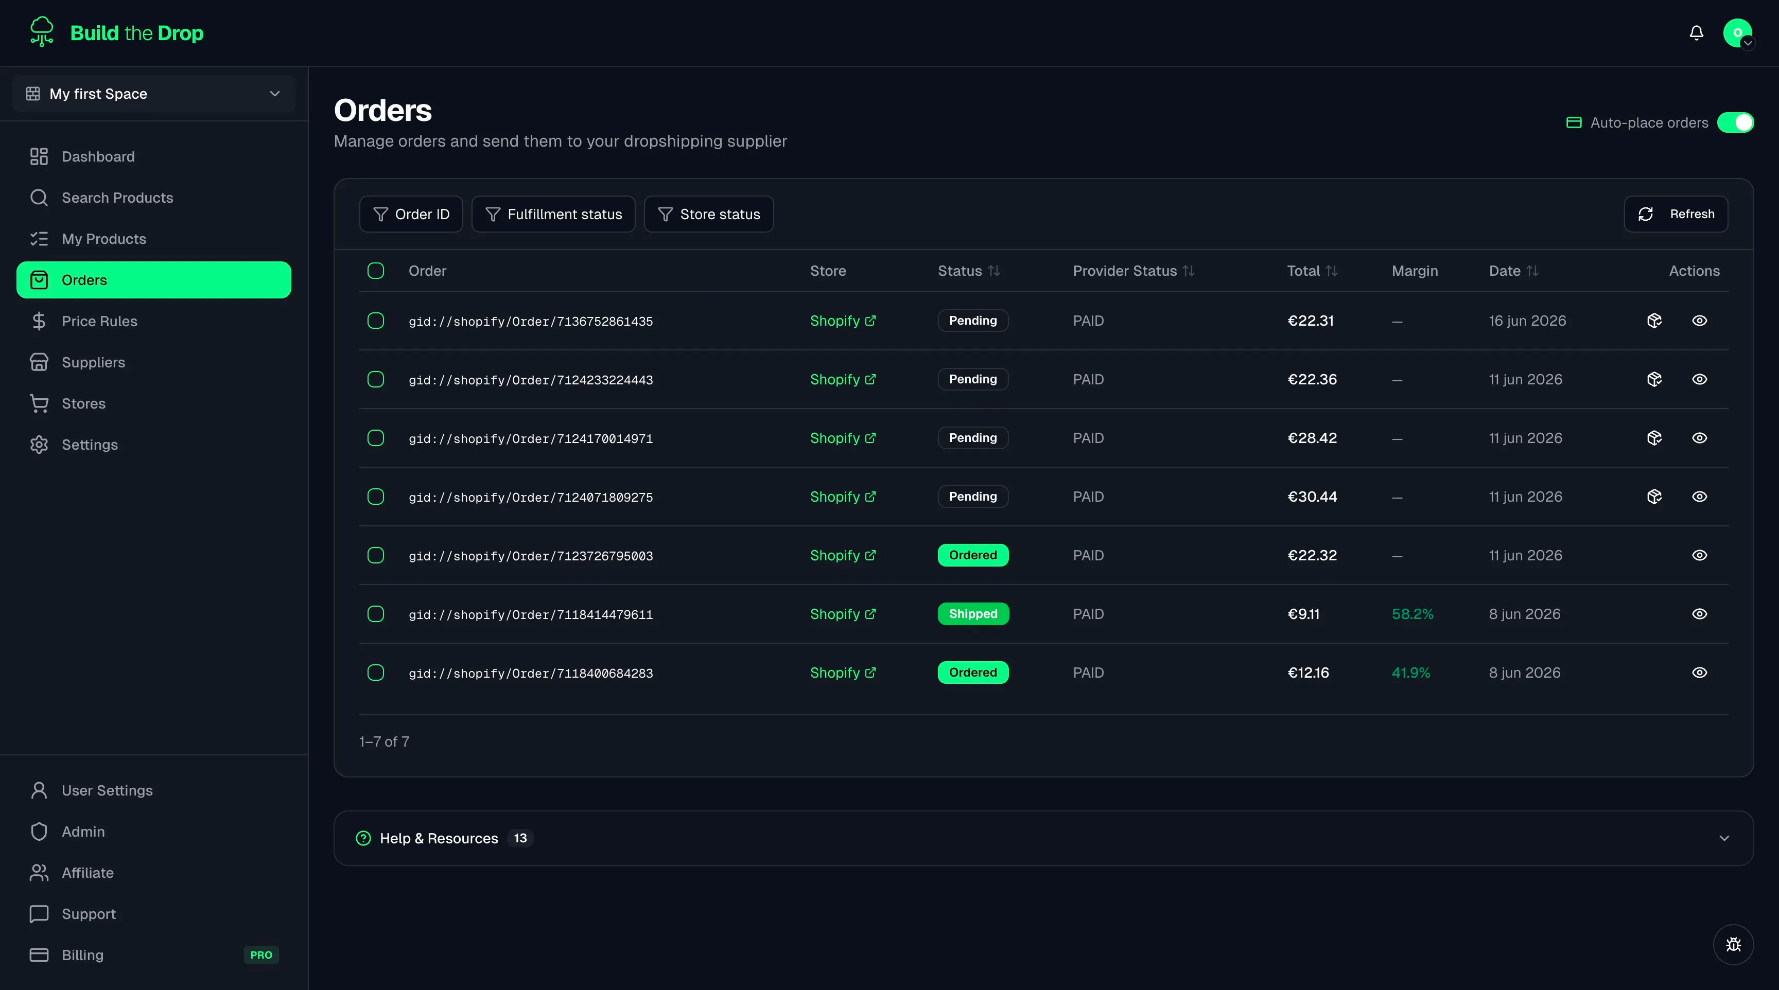Click the €30.44 total amount
The image size is (1779, 990).
(x=1312, y=497)
